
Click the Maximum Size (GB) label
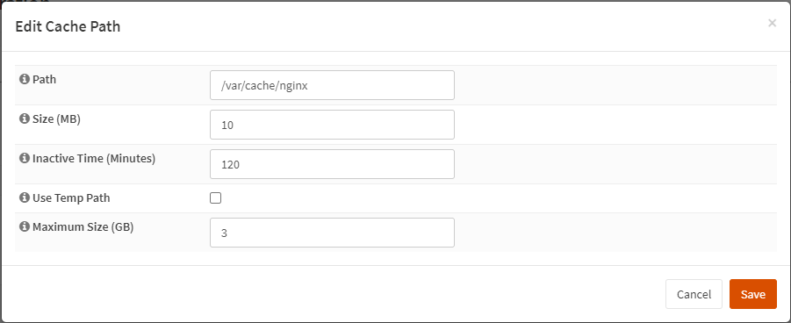(83, 226)
